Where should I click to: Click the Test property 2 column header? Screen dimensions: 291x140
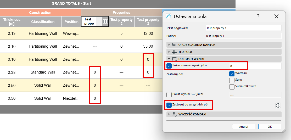(x=121, y=21)
